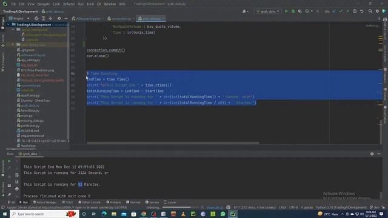Click the Git update project blue arrow icon
The image size is (388, 218).
coord(334,12)
